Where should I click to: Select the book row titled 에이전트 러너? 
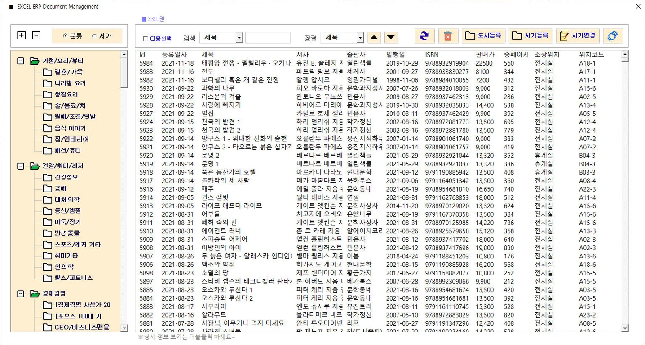tap(378, 231)
